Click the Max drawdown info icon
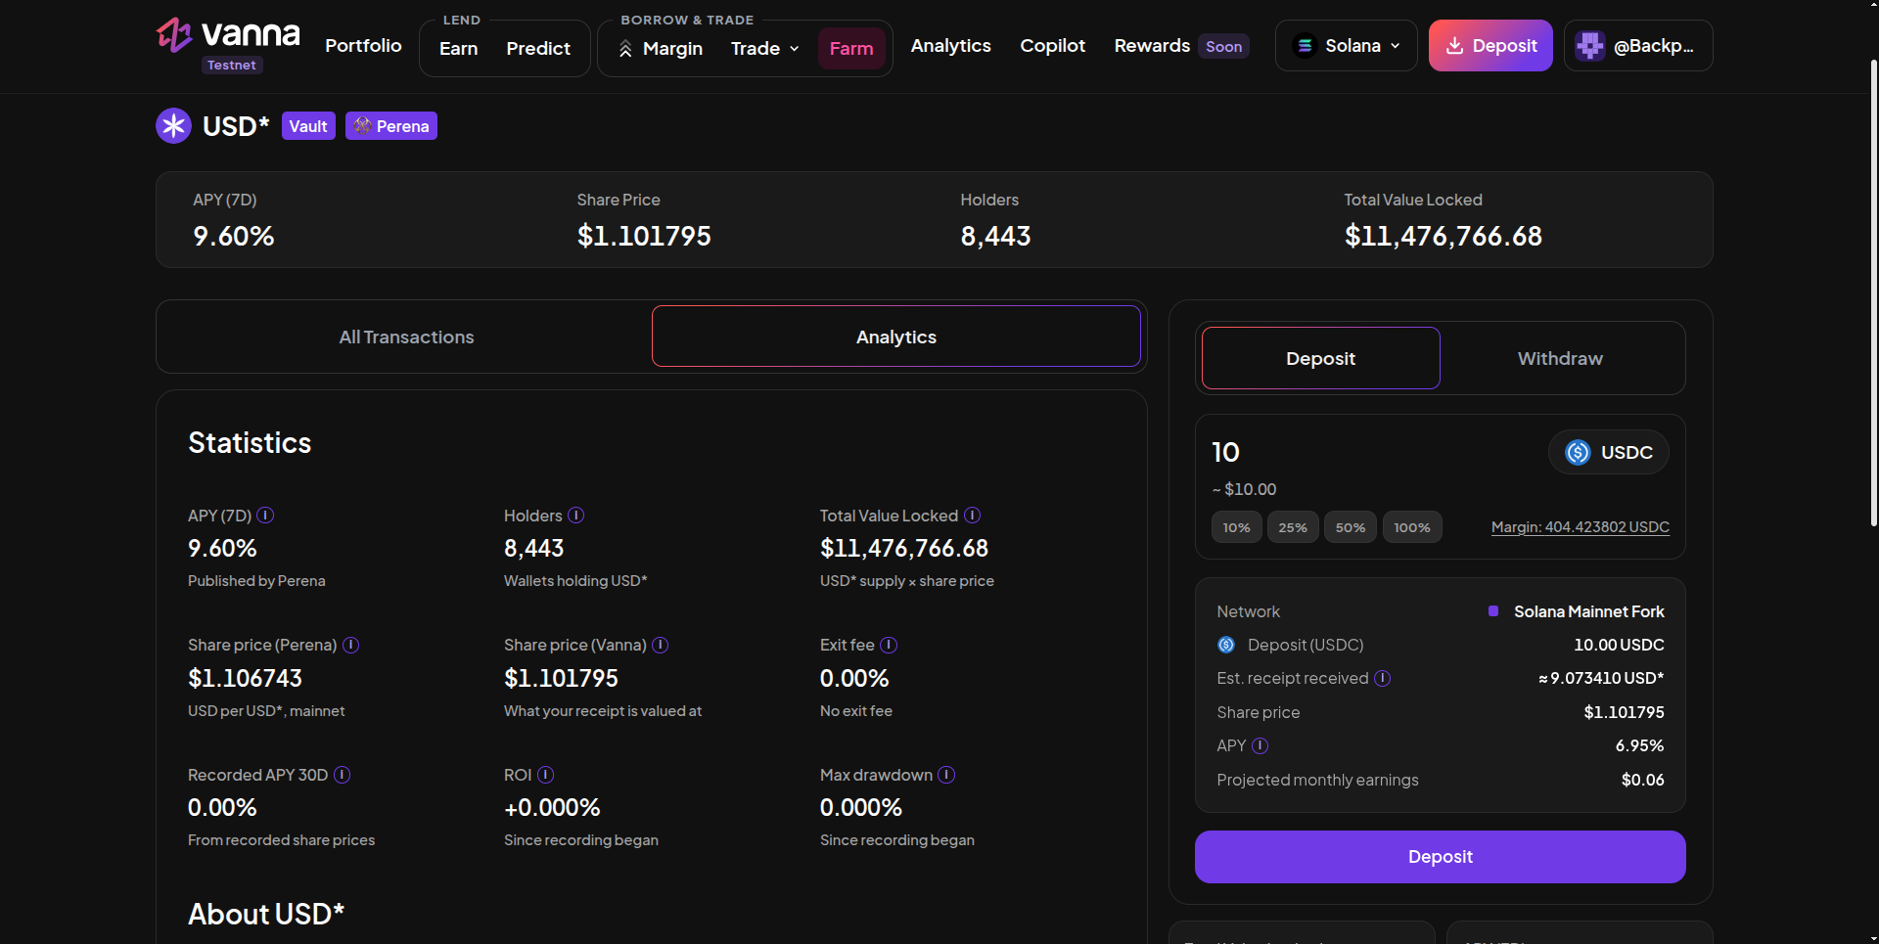This screenshot has height=944, width=1879. tap(946, 775)
